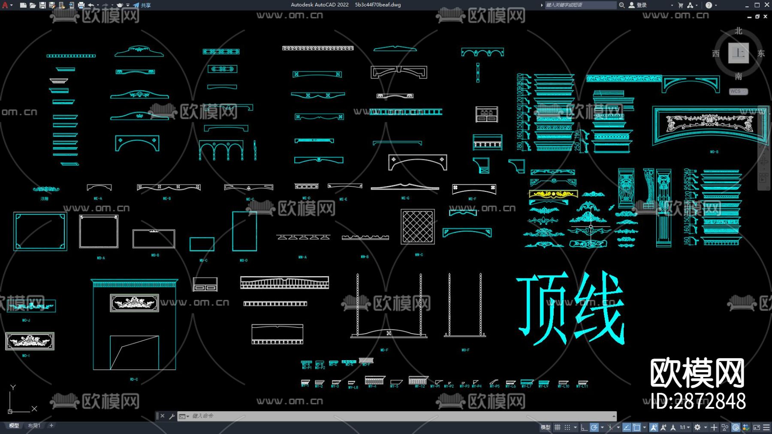The width and height of the screenshot is (772, 434).
Task: Expand the search arrow left of keyword field
Action: point(542,5)
